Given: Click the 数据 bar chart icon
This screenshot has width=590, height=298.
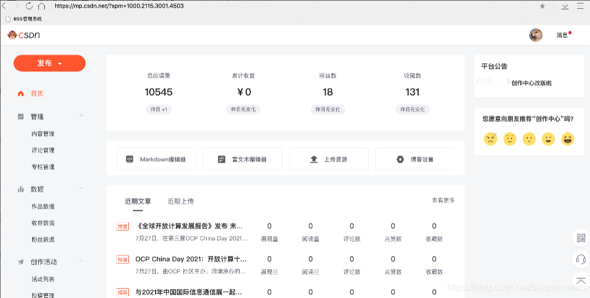Looking at the screenshot, I should [x=21, y=189].
